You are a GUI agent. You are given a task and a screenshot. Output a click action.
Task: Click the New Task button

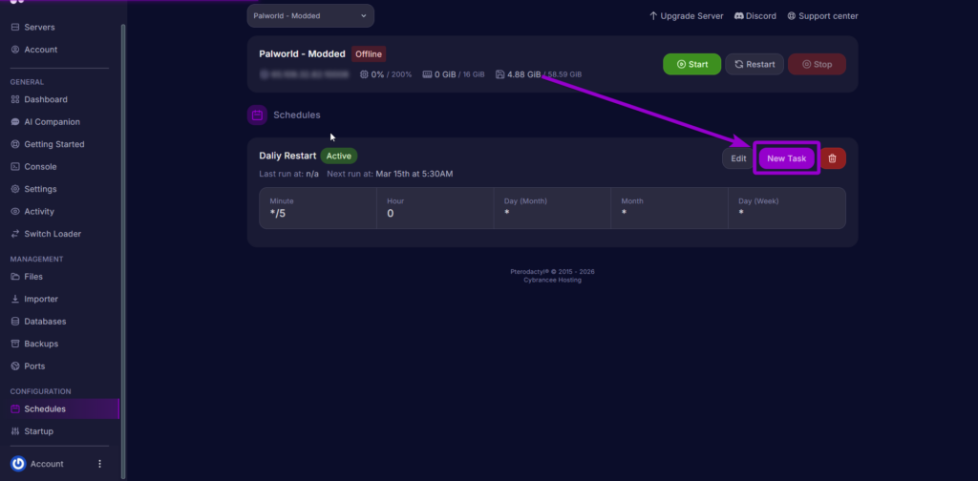786,158
